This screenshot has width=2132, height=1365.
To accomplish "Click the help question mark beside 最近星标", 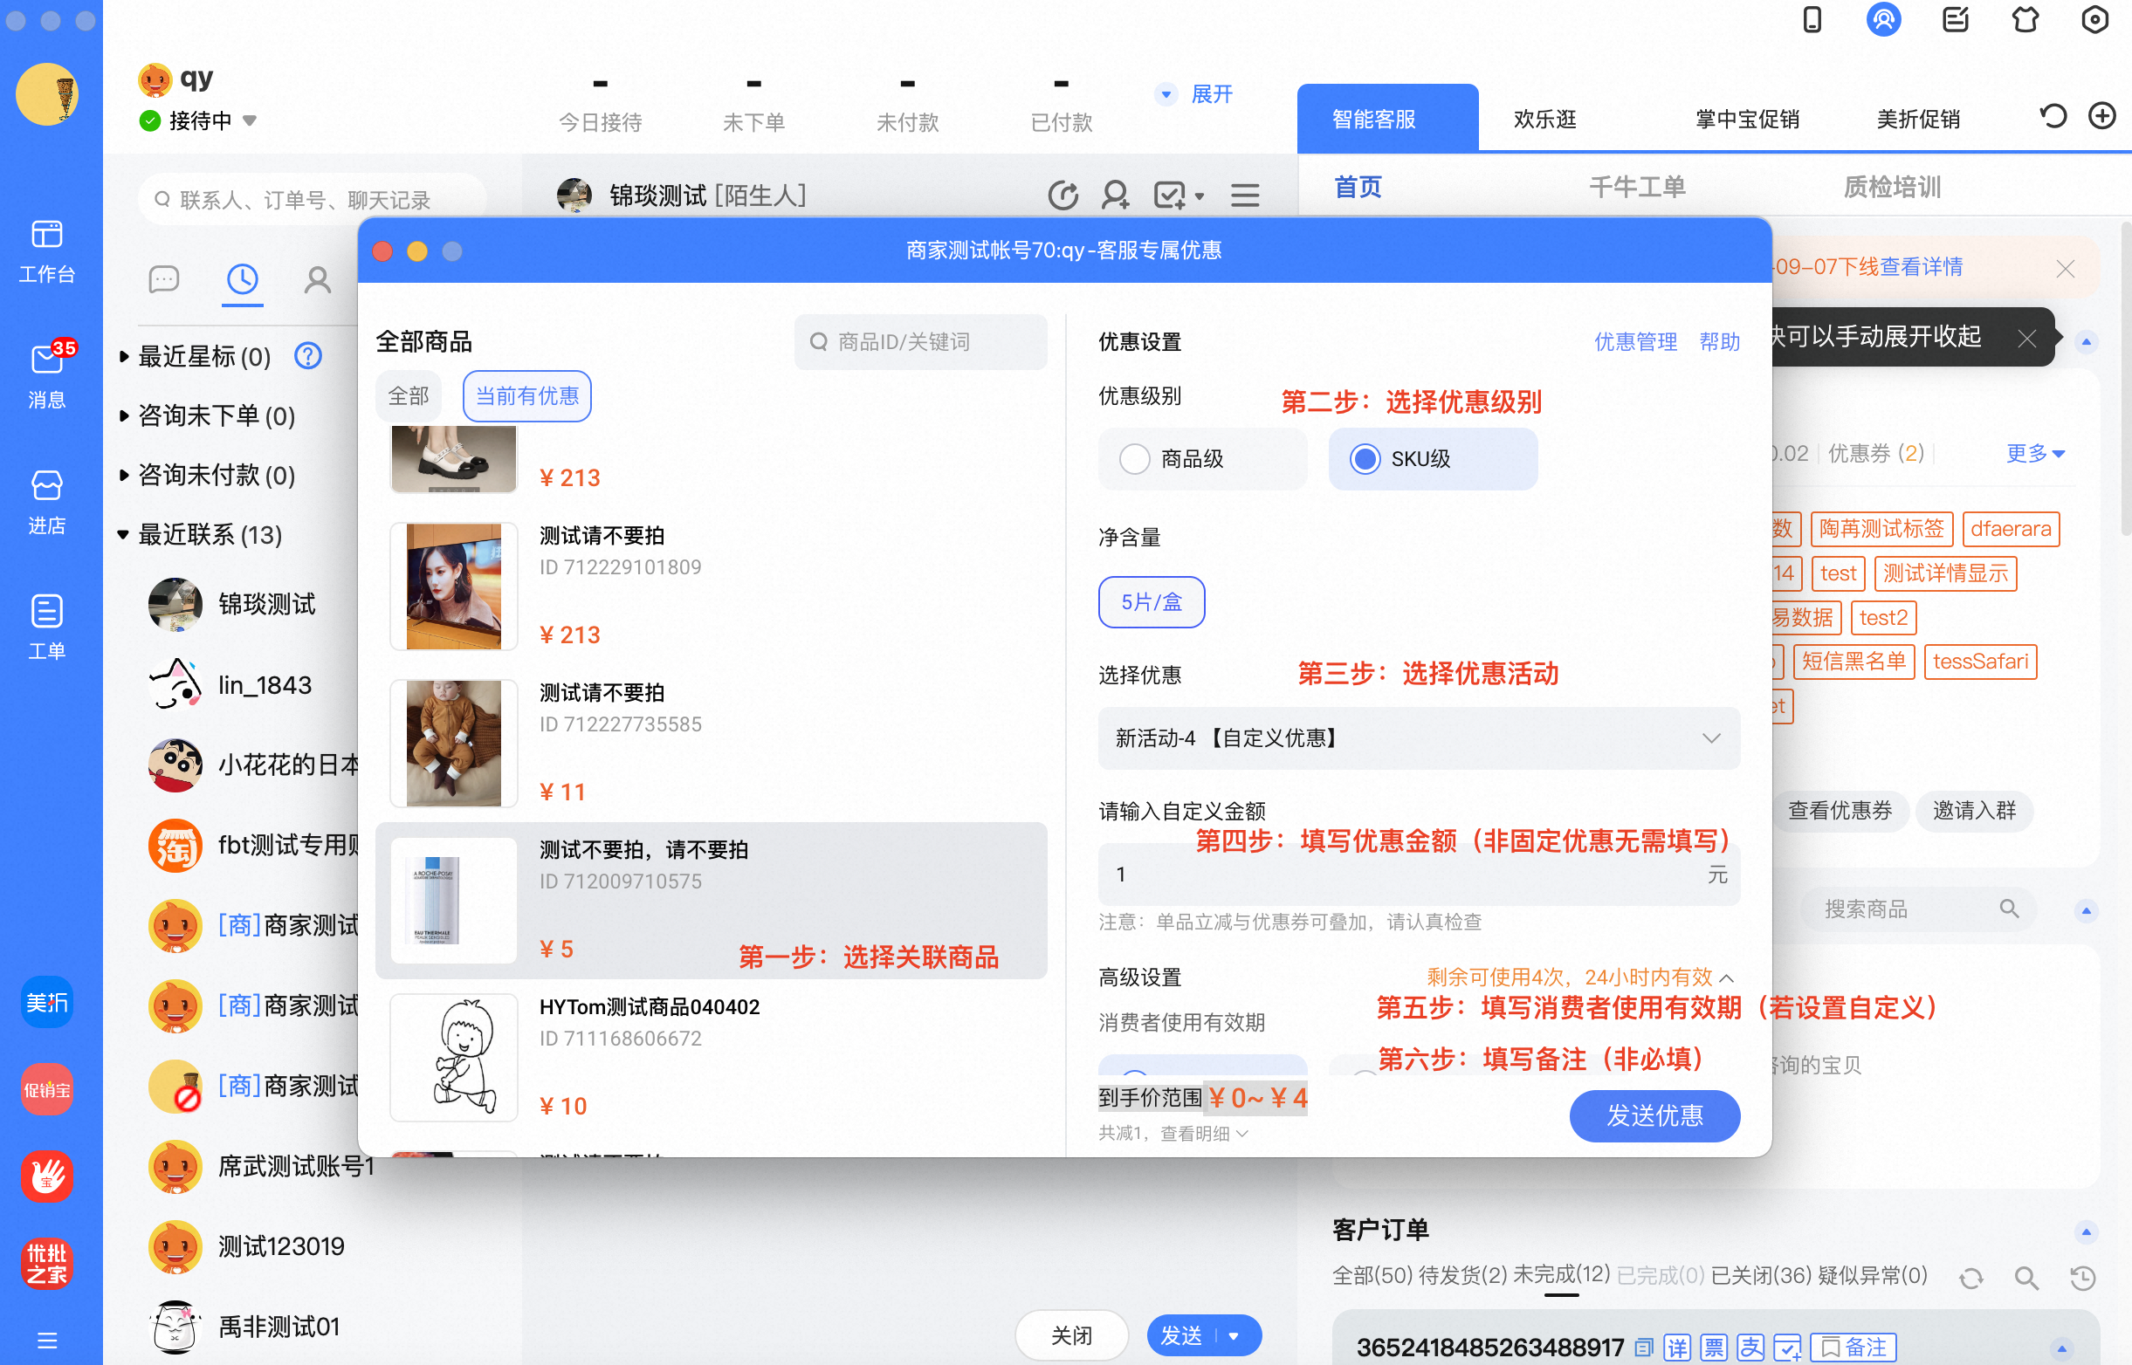I will pos(307,356).
